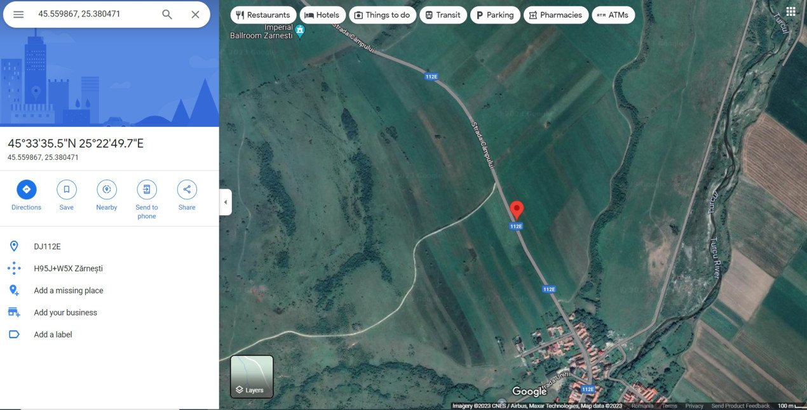This screenshot has height=410, width=807.
Task: Click the 45°33'35.5"N 25°22'49.7"E heading
Action: point(76,143)
